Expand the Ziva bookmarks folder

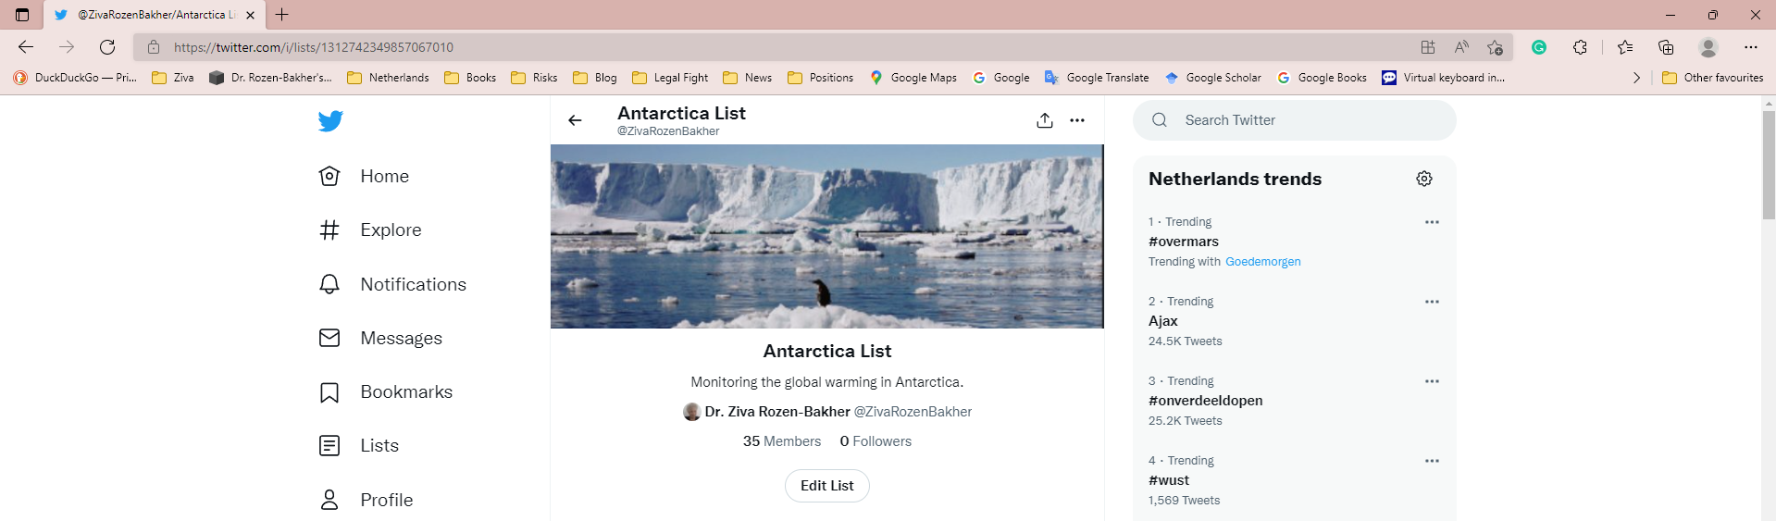173,78
